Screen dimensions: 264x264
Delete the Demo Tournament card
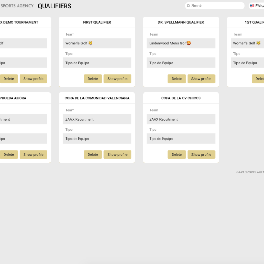coord(9,79)
